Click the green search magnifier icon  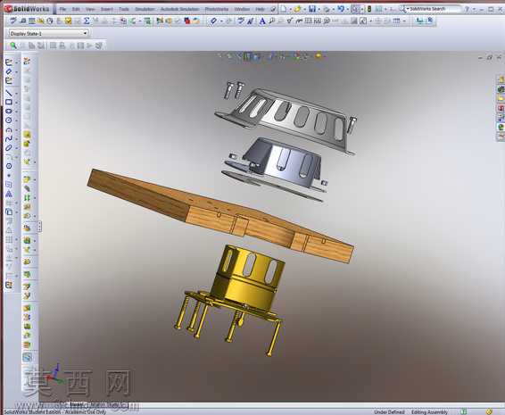[x=13, y=46]
